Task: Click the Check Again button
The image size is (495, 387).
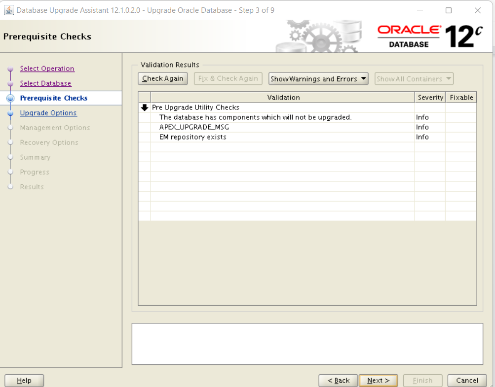Action: click(163, 78)
